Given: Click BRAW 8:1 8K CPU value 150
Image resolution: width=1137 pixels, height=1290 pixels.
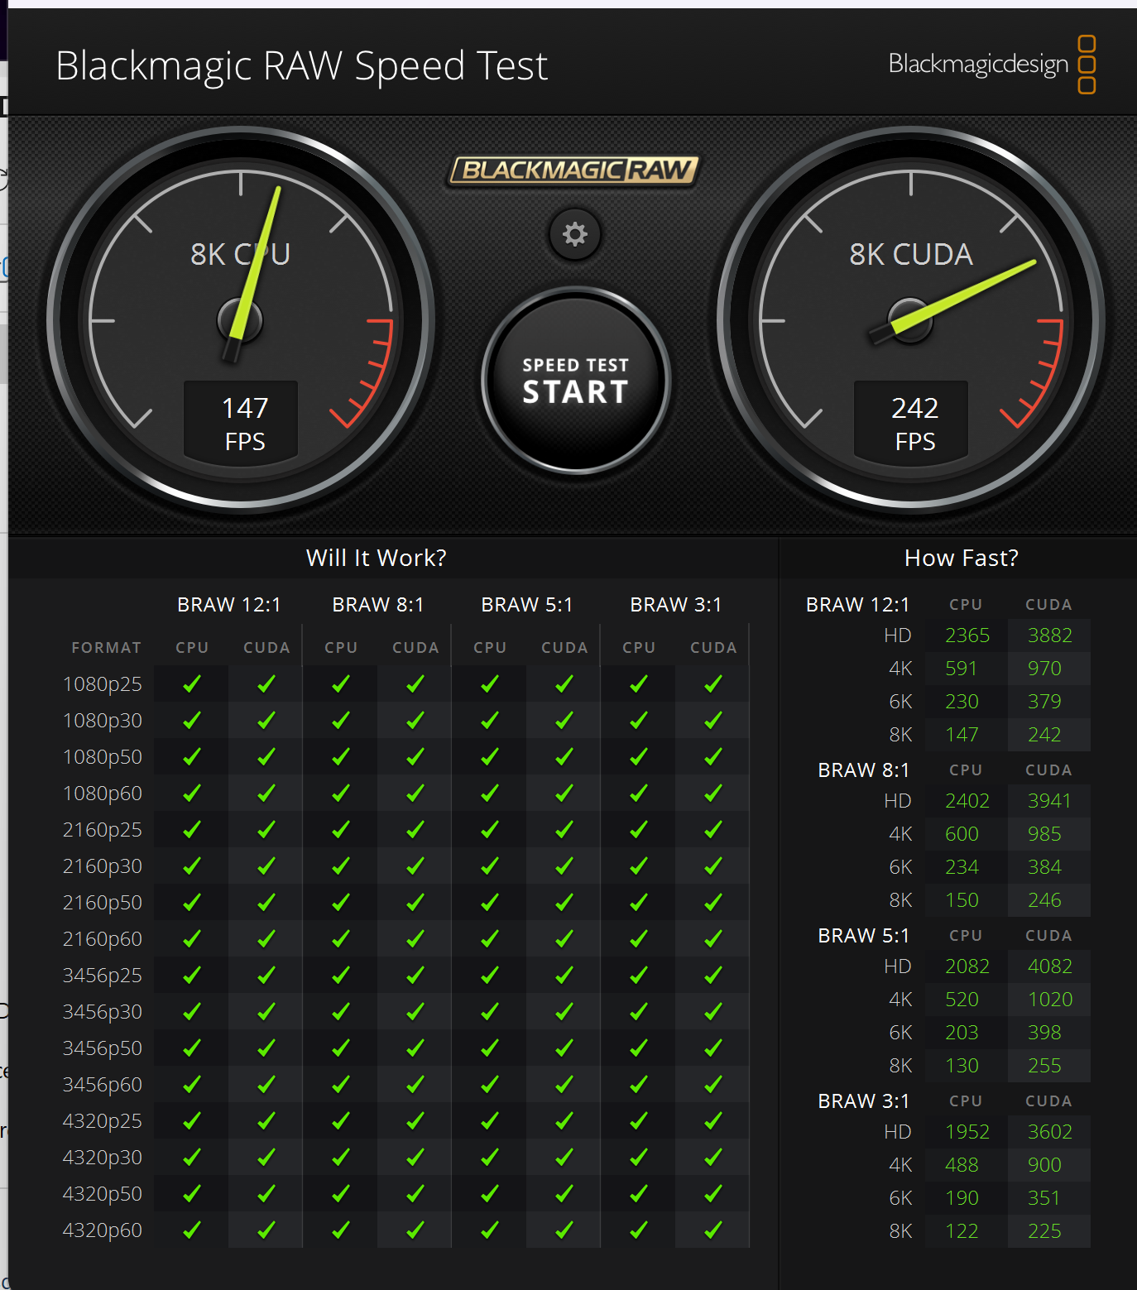Looking at the screenshot, I should 962,900.
